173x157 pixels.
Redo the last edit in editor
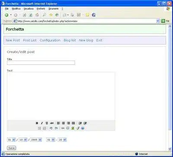click(x=56, y=128)
